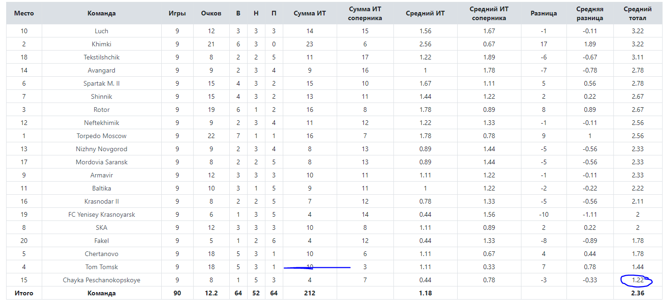Click the 2.36 total average cell
Screen dimensions: 664x308
(637, 293)
